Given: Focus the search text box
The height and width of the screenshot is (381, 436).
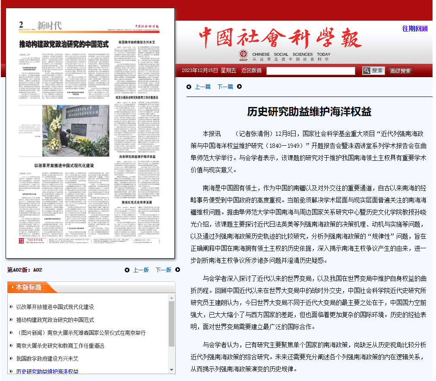Looking at the screenshot, I should click(x=310, y=71).
